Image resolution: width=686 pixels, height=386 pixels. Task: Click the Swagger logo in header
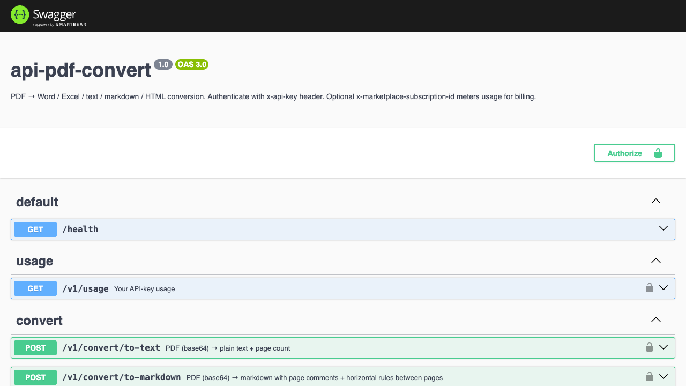tap(48, 16)
